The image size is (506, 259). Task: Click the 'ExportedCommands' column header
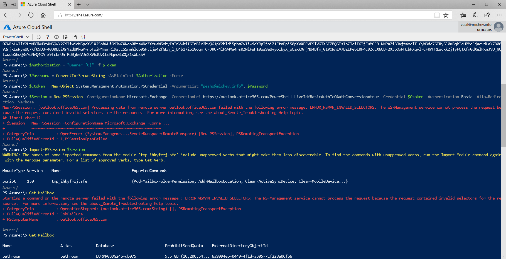pyautogui.click(x=149, y=171)
